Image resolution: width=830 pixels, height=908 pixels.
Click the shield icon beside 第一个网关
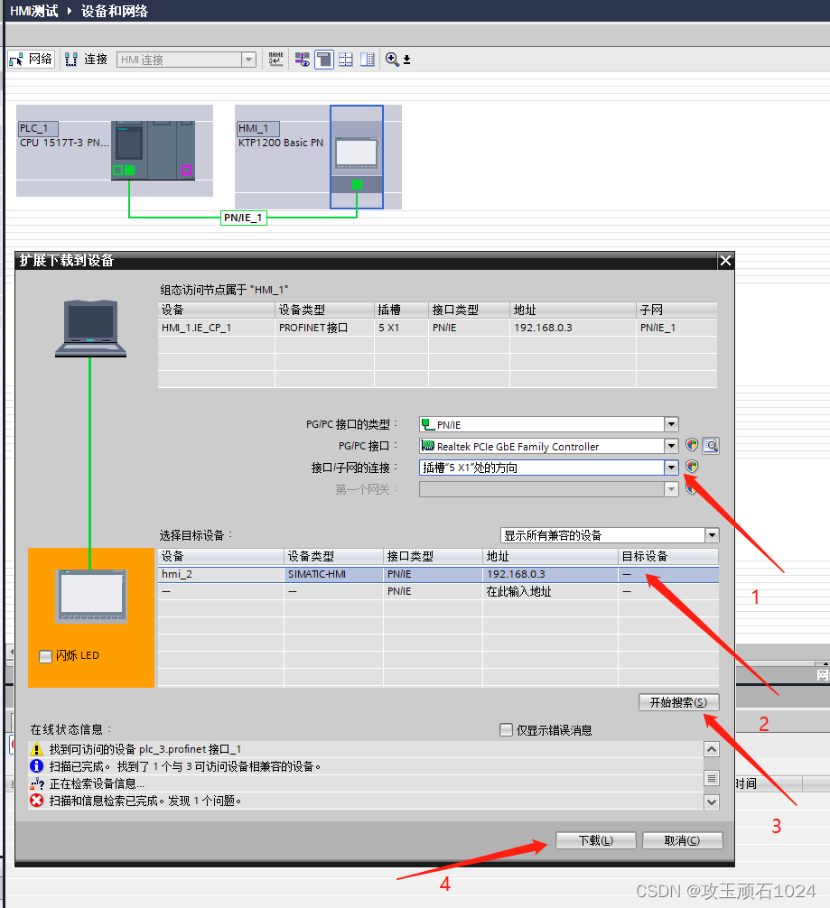point(690,488)
